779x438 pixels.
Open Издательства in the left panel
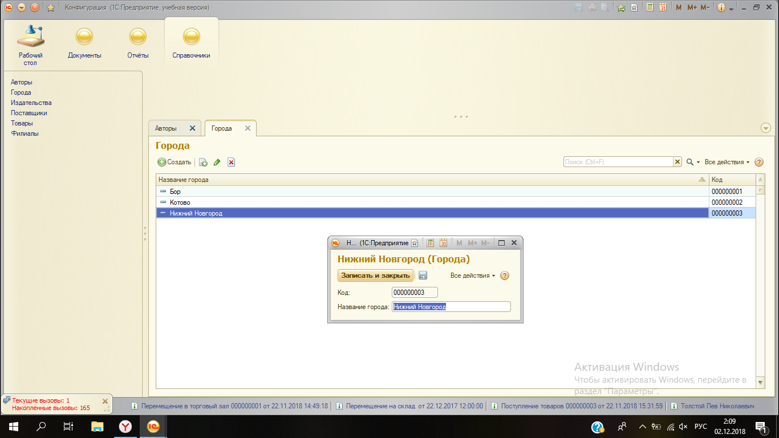click(31, 103)
